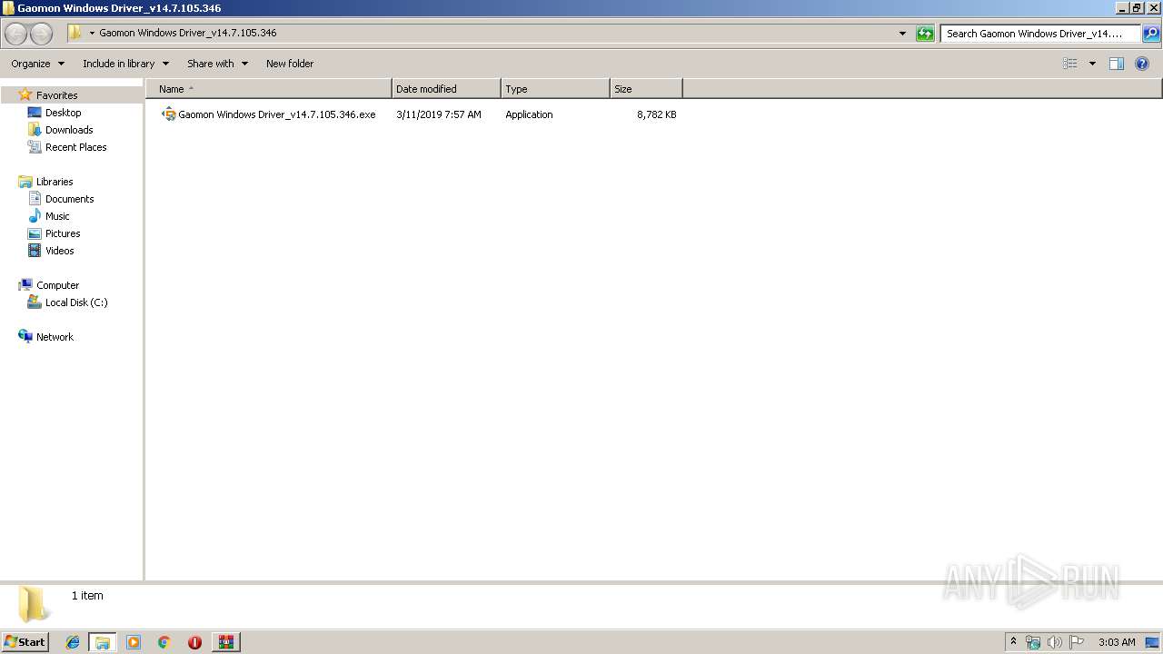Open the Include in library dropdown

(x=125, y=64)
